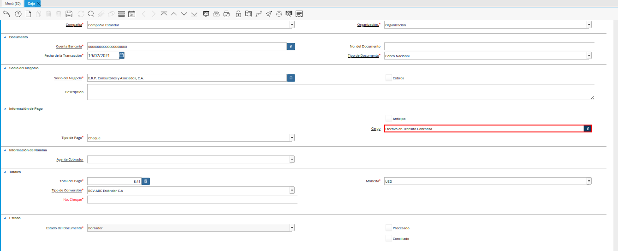Collapse the Información de Pago section
618x251 pixels.
click(5, 108)
